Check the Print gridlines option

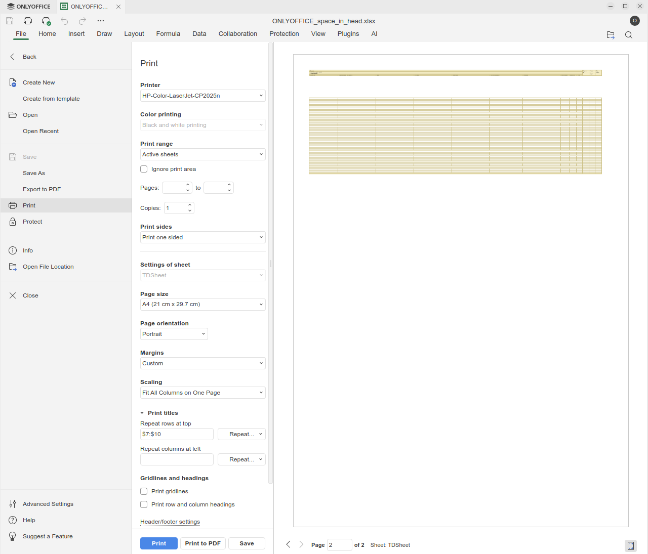tap(144, 491)
